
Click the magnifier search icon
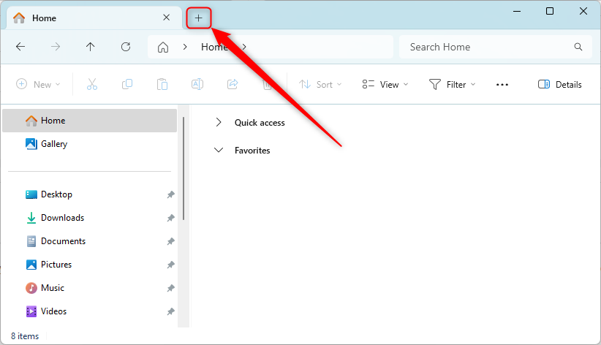click(578, 47)
